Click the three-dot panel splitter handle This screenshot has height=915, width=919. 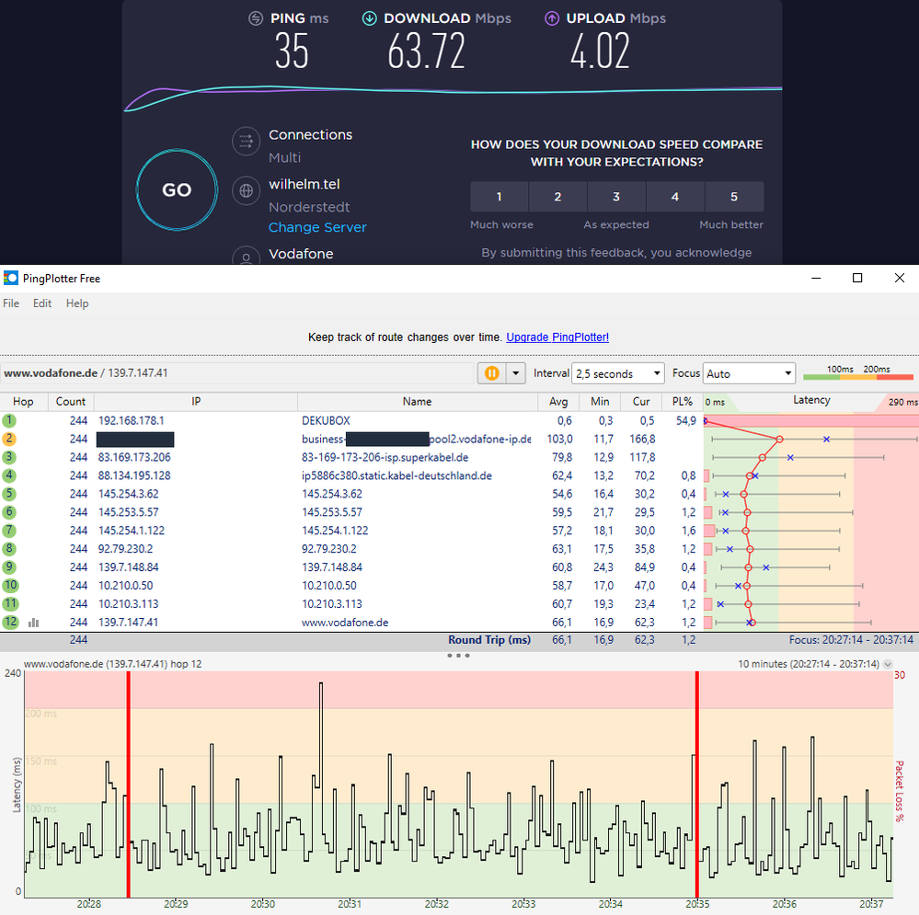(x=458, y=656)
